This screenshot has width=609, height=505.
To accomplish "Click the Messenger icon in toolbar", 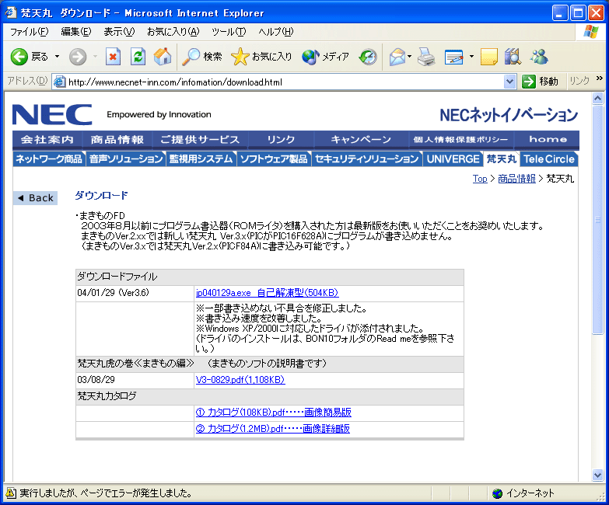I will tap(539, 57).
